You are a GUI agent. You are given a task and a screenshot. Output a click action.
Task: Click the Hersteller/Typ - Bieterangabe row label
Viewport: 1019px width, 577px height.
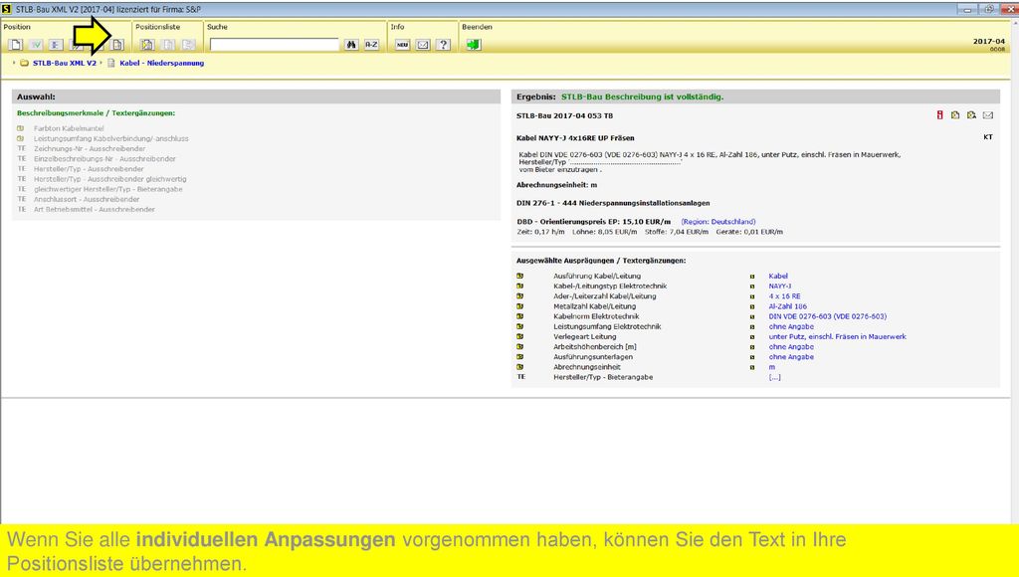click(x=603, y=377)
